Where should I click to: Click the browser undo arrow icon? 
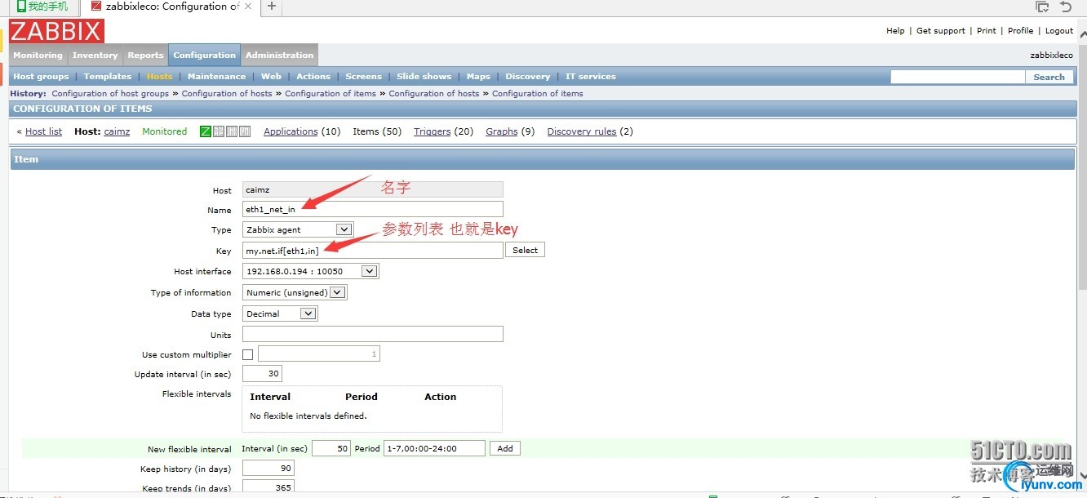1066,7
